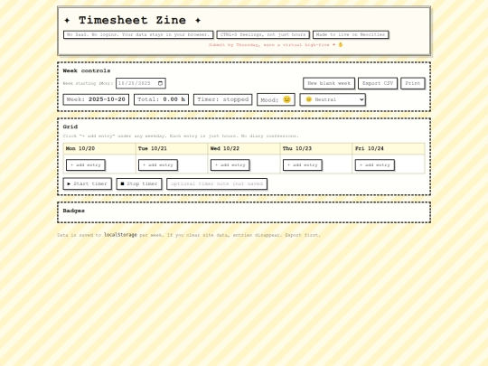The image size is (488, 366).
Task: Click the Timesheet Zine title
Action: point(132,20)
